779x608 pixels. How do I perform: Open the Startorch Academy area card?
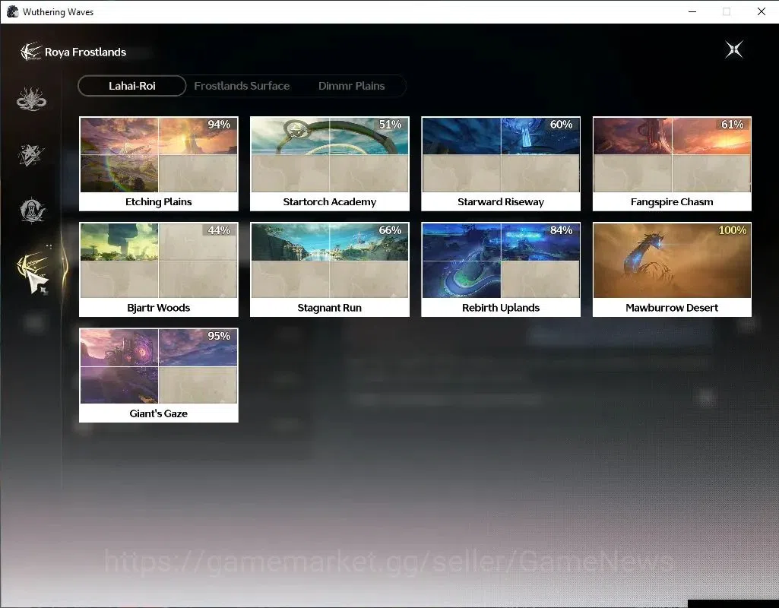[x=329, y=164]
